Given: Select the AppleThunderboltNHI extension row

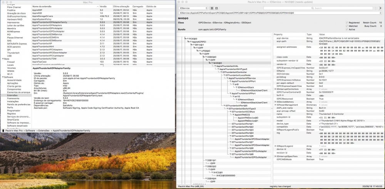Looking at the screenshot, I should pyautogui.click(x=103, y=46).
